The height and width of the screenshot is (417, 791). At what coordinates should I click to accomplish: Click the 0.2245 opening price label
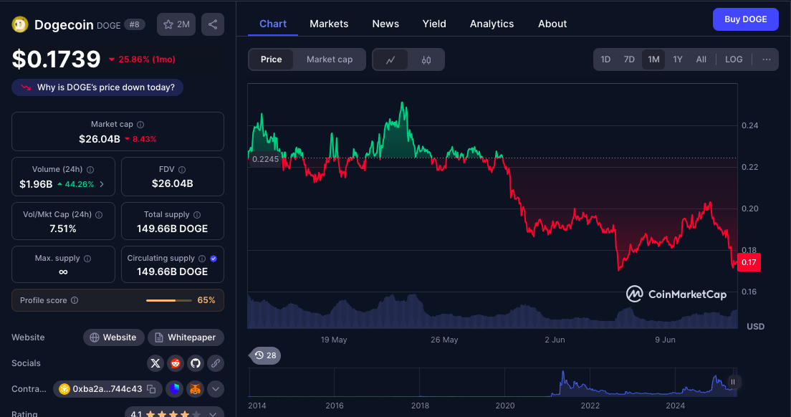coord(265,159)
